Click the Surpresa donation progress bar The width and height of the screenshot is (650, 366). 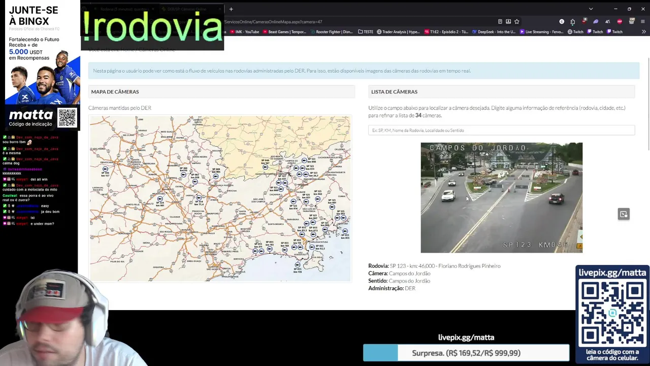click(x=466, y=353)
